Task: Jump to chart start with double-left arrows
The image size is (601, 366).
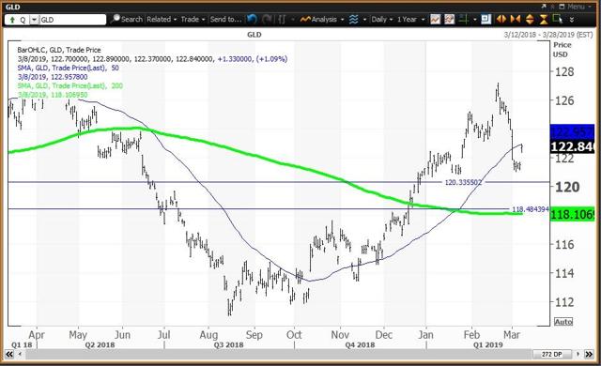Action: pos(9,355)
